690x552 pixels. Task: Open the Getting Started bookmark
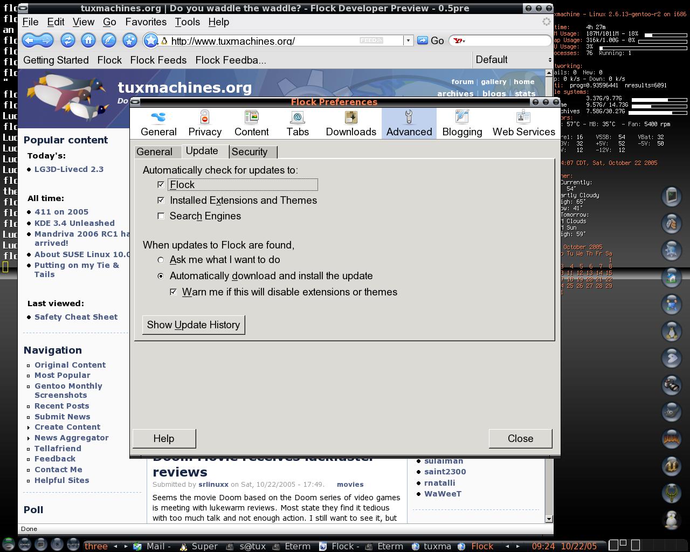point(56,60)
